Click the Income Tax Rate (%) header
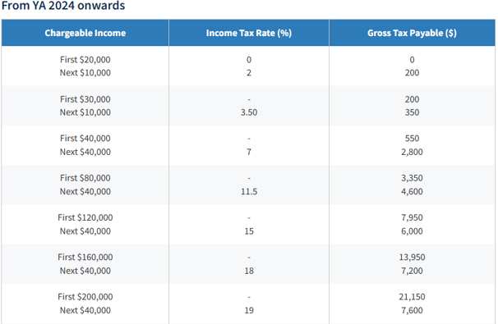Image resolution: width=498 pixels, height=324 pixels. point(249,33)
